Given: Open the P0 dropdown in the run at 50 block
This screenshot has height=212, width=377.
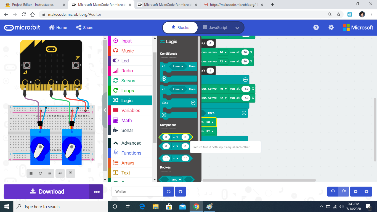Looking at the screenshot, I should (x=223, y=52).
